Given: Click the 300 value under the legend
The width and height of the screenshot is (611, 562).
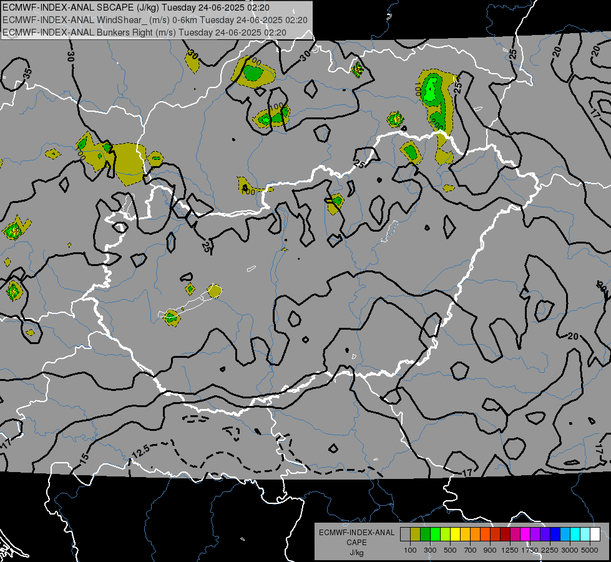Looking at the screenshot, I should click(430, 550).
